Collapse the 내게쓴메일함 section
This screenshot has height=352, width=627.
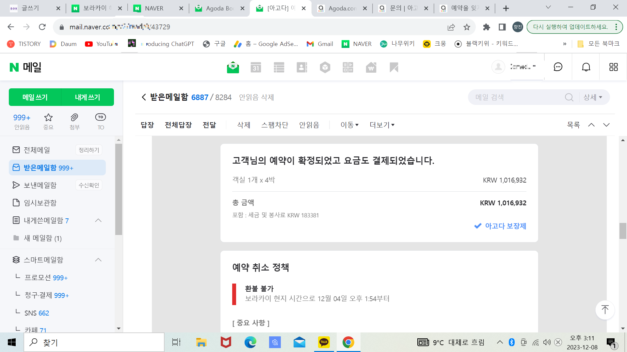click(98, 221)
